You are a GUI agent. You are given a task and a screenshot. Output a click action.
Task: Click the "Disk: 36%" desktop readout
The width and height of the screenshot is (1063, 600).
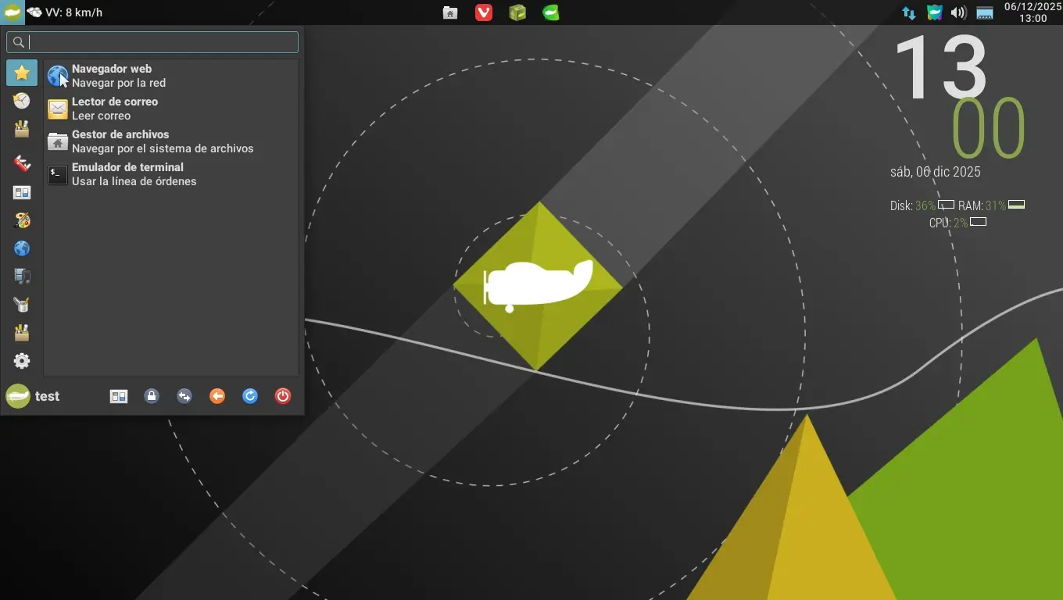click(x=913, y=206)
